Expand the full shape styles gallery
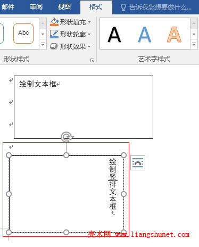199x247 pixels. [x=43, y=44]
